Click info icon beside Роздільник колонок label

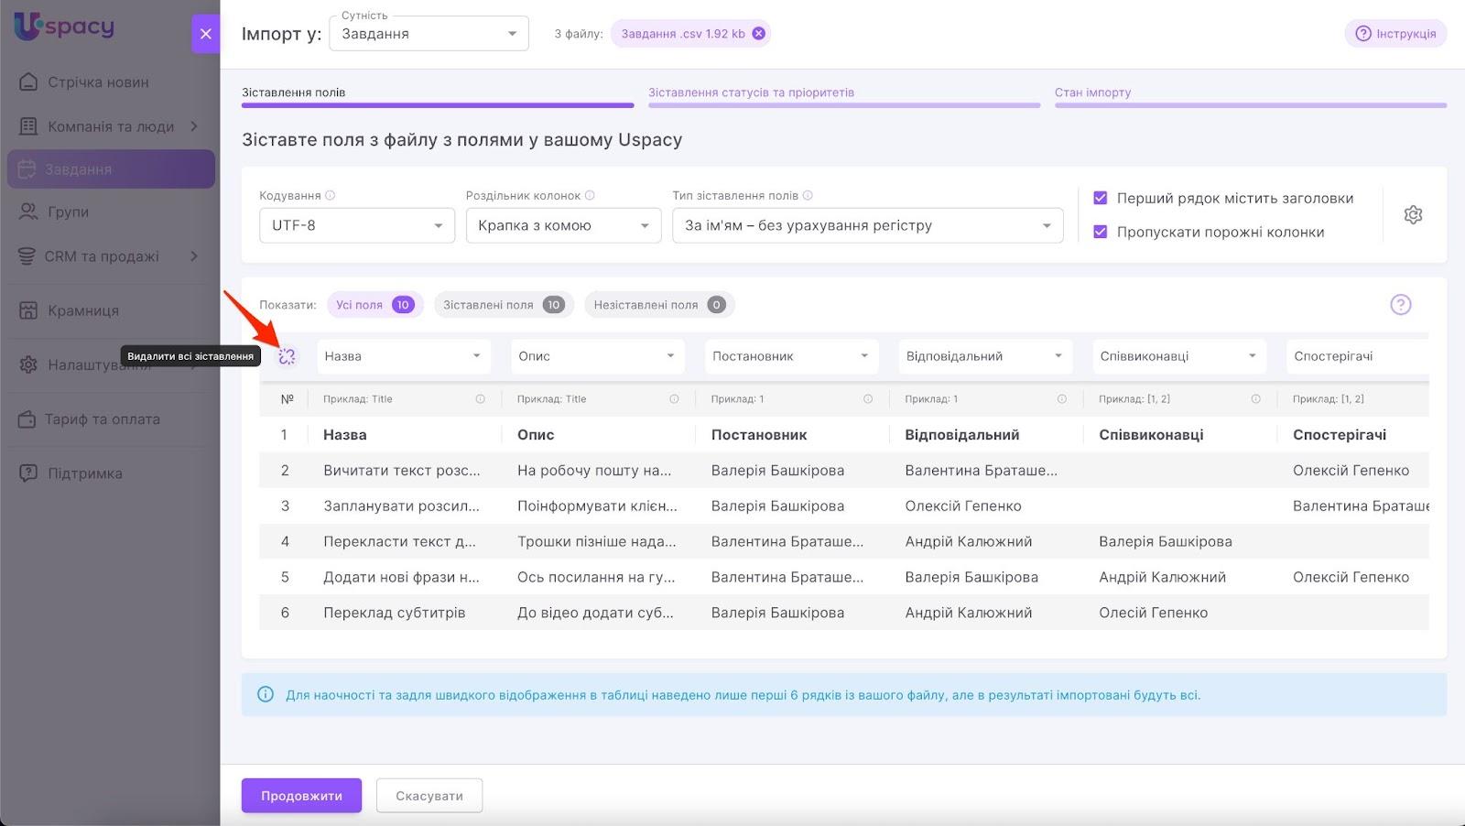coord(590,195)
